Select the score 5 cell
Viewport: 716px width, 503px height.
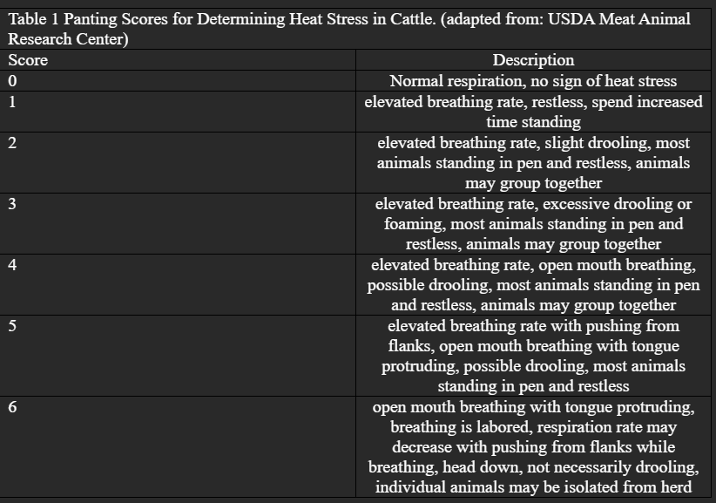tap(178, 356)
